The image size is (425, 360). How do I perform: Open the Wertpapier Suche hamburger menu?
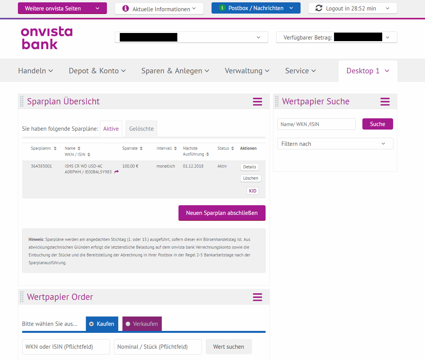pyautogui.click(x=385, y=102)
